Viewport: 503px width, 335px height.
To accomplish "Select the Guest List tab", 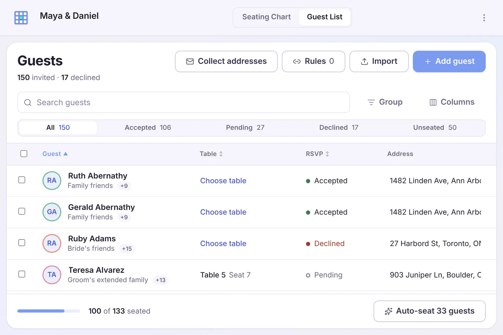I will (x=325, y=17).
